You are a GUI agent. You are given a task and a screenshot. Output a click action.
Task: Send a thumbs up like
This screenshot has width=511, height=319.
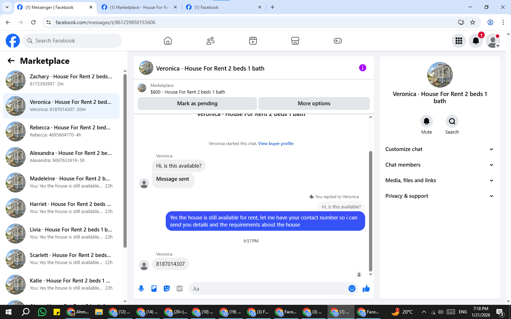[366, 289]
